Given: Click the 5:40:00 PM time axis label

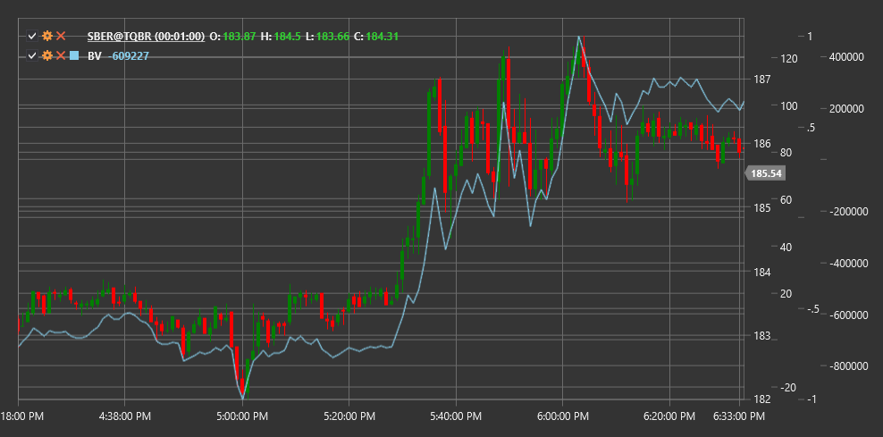Looking at the screenshot, I should click(456, 416).
